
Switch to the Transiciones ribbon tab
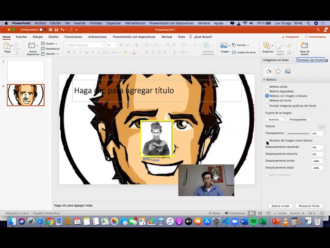[x=73, y=37]
